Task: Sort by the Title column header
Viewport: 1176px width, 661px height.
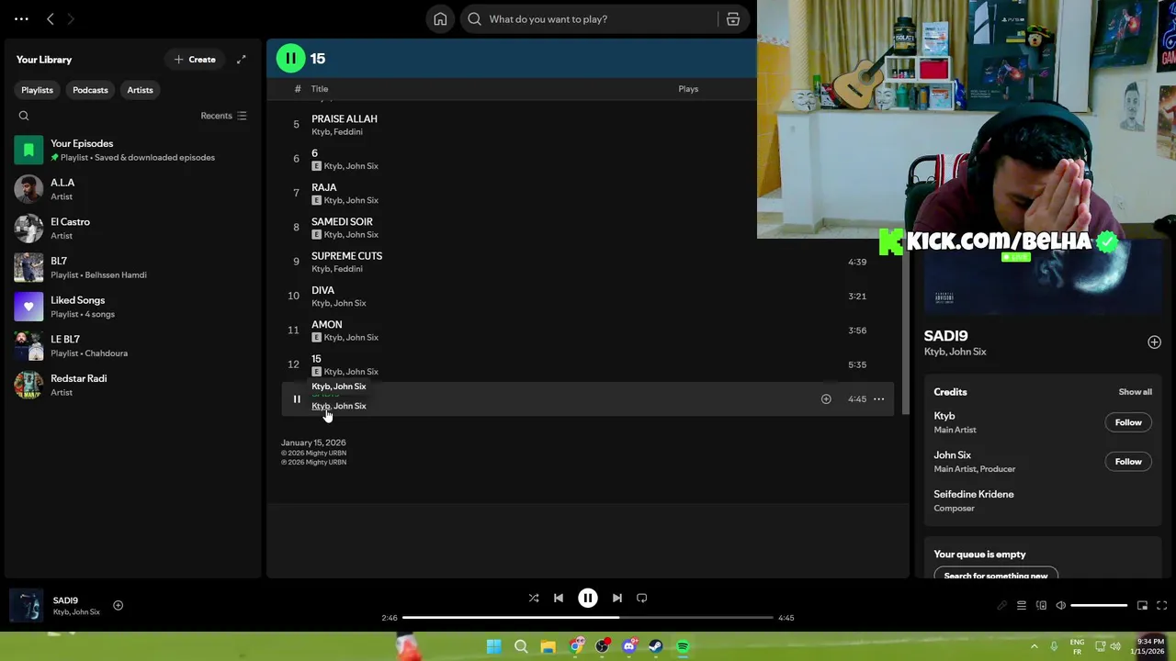Action: point(320,89)
